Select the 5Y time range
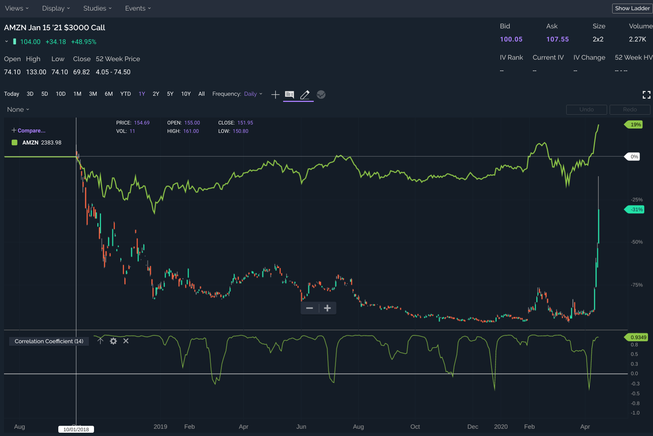 [170, 94]
